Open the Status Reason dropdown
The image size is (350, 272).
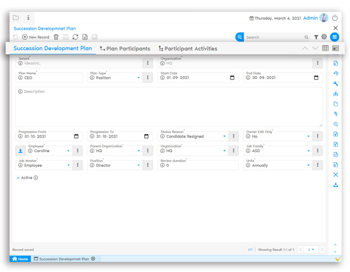224,136
